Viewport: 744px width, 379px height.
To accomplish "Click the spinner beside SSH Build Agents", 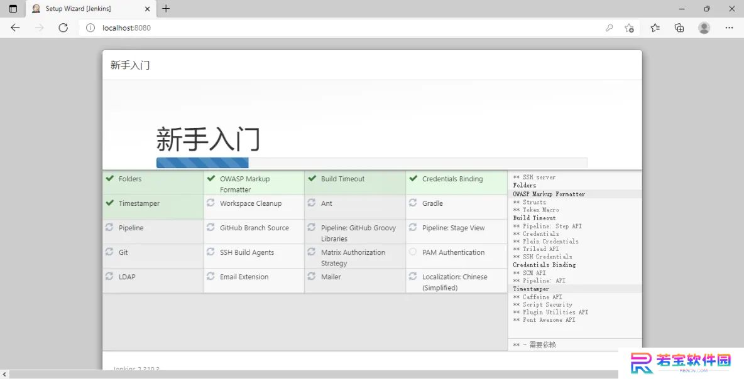I will click(x=211, y=252).
